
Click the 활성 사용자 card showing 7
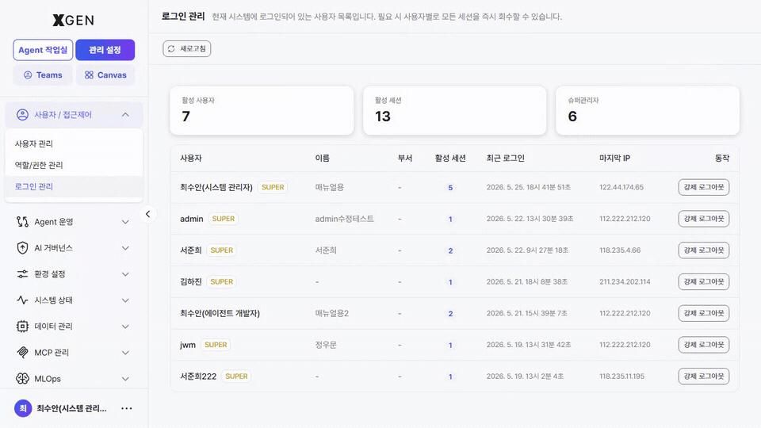point(262,111)
